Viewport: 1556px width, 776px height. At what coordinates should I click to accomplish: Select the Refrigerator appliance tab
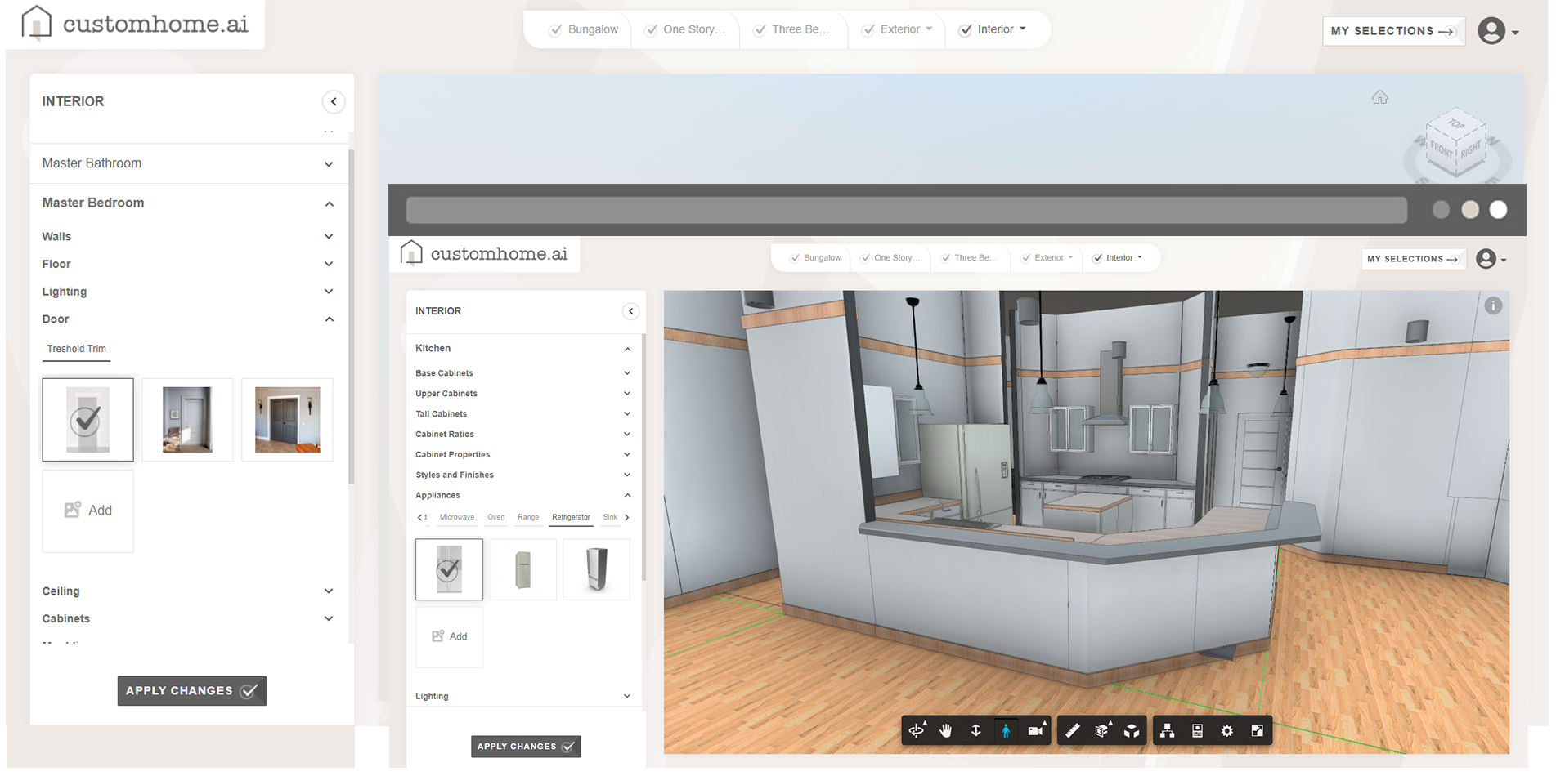coord(571,517)
